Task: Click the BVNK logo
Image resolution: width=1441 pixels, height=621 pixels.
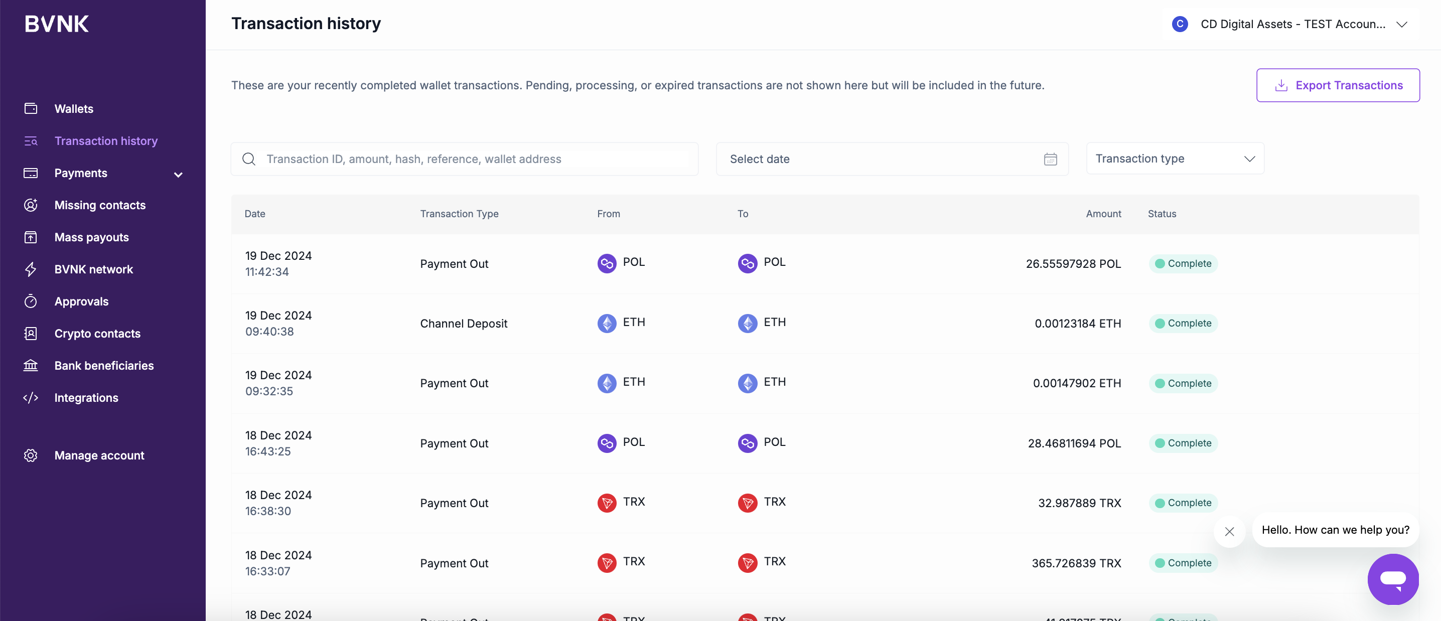Action: tap(57, 24)
